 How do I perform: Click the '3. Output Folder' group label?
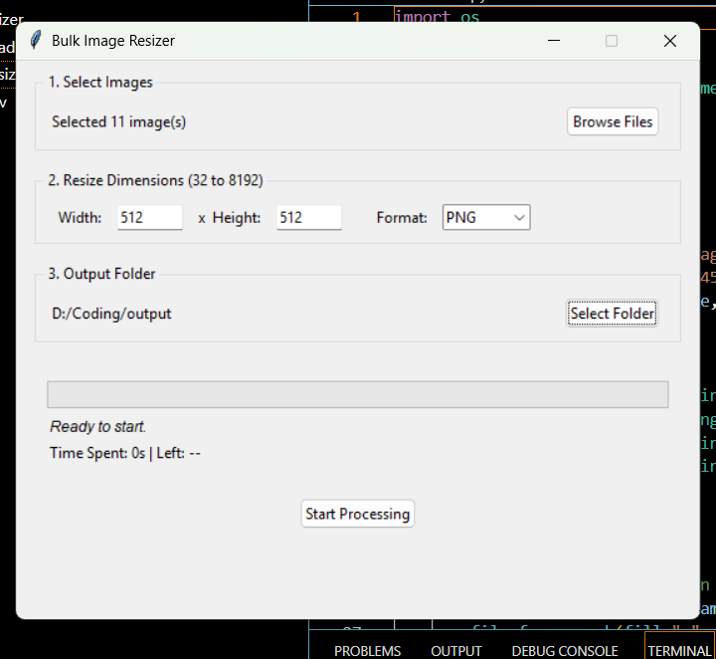(101, 274)
